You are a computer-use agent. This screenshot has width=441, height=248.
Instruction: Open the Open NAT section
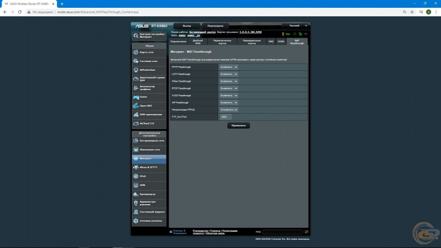point(149,106)
